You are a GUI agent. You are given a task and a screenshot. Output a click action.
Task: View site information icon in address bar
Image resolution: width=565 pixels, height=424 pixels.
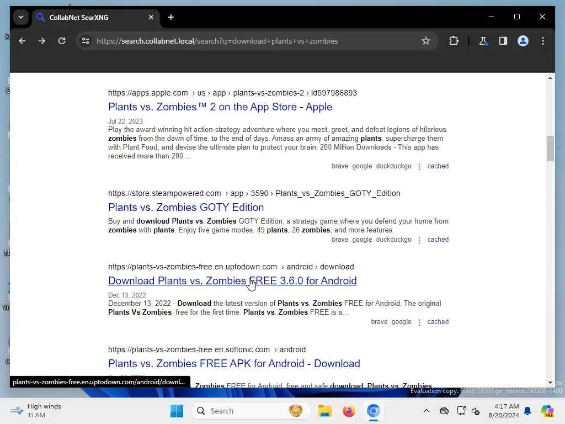point(86,41)
